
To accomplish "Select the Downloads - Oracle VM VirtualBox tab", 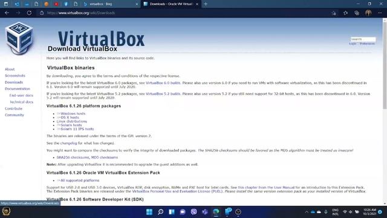I will [171, 4].
